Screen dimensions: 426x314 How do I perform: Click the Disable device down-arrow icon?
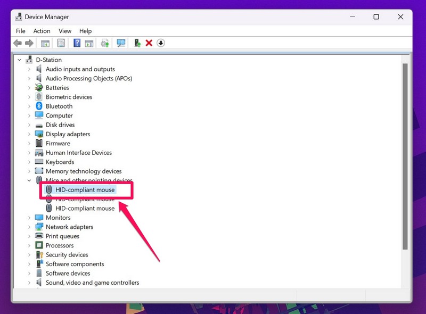coord(161,43)
